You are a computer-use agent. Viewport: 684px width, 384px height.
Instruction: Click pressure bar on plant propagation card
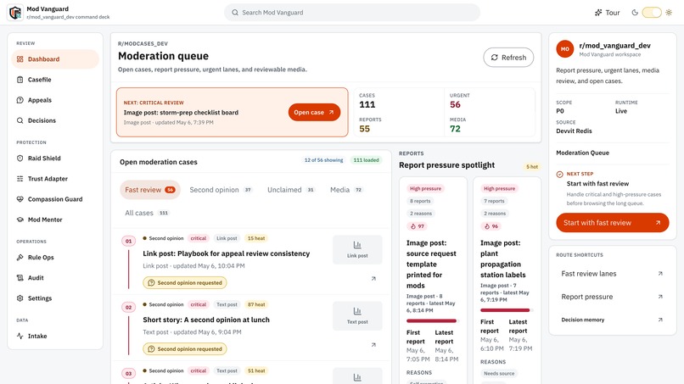507,310
